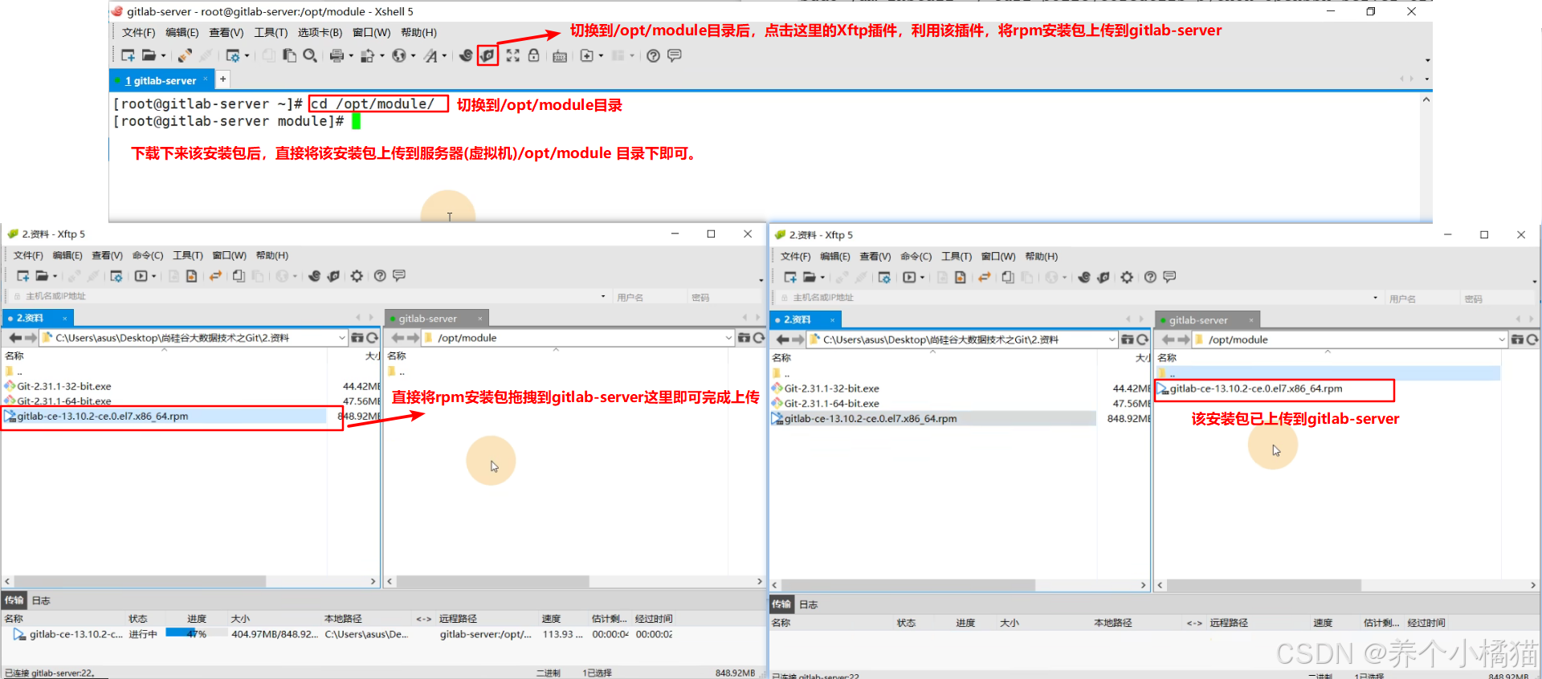Click the Refresh icon beside /opt/module in left Xftp
Viewport: 1542px width, 679px height.
tap(759, 338)
